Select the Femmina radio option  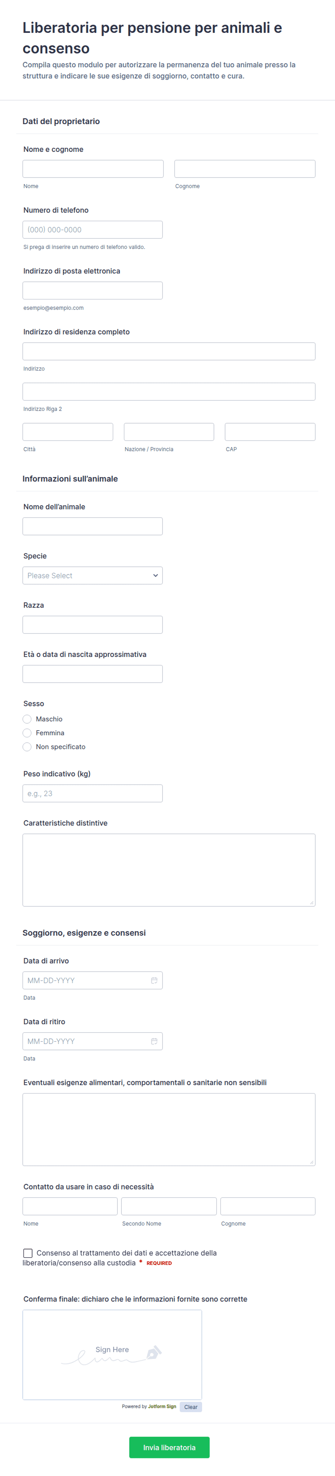click(27, 733)
